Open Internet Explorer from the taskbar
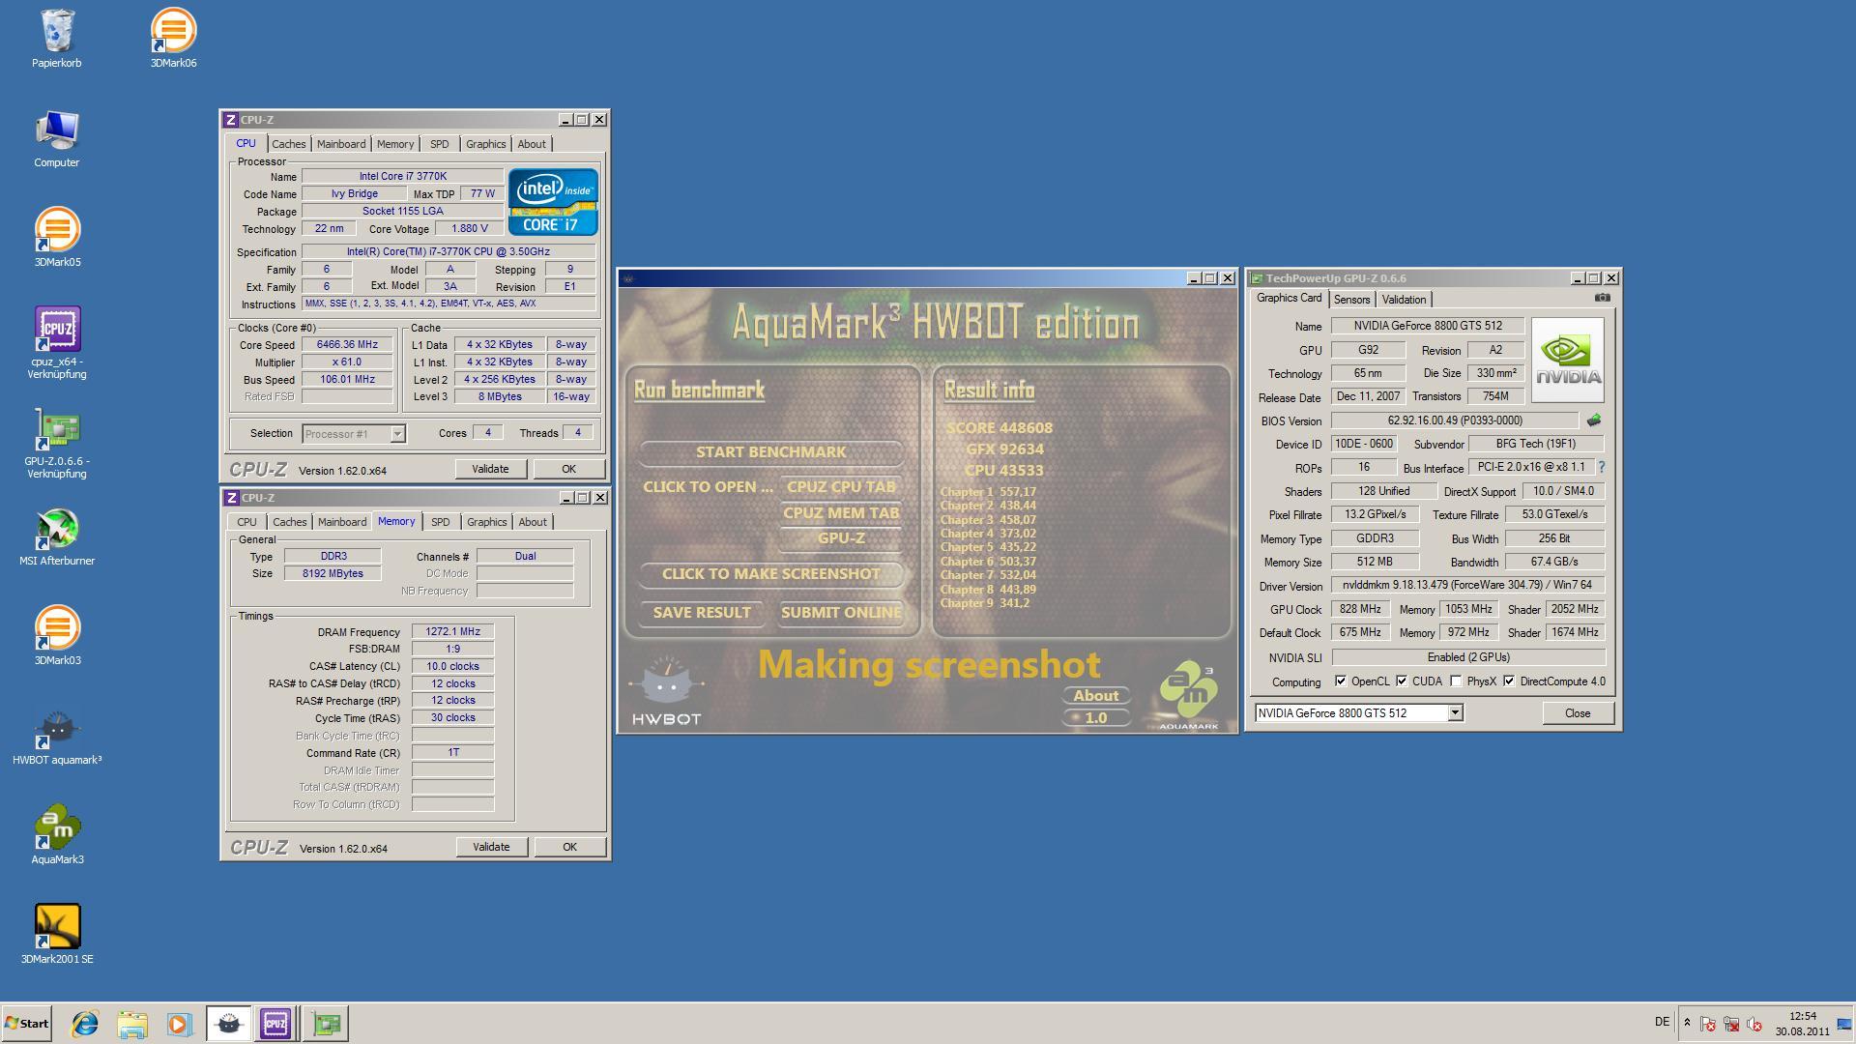The image size is (1856, 1044). pyautogui.click(x=85, y=1024)
